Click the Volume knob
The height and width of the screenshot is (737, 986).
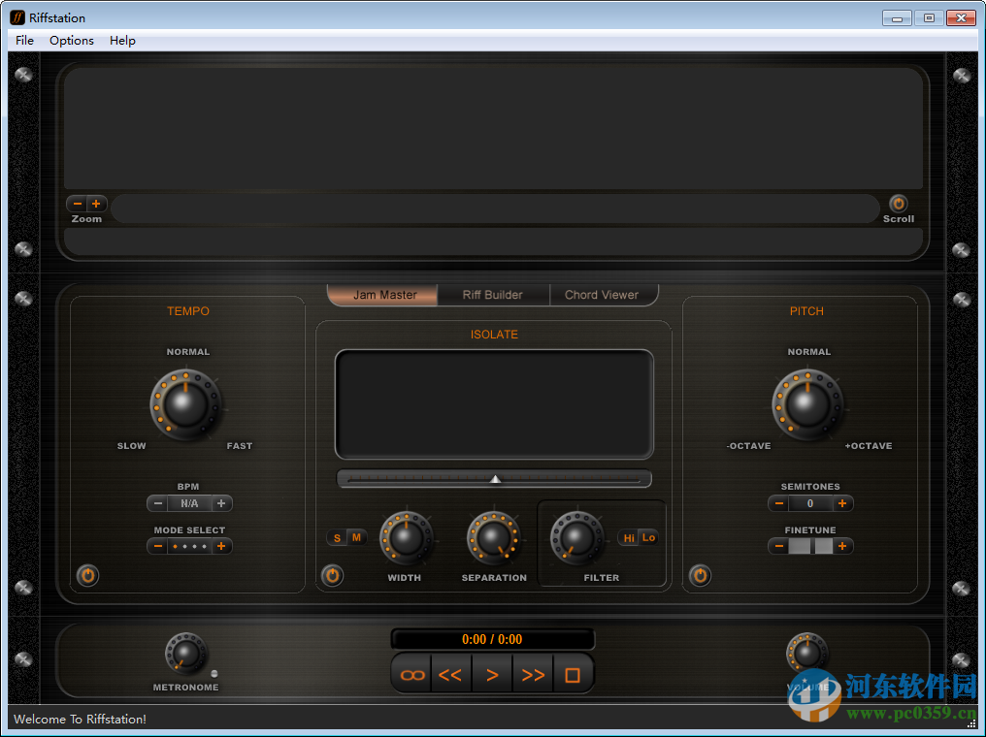pyautogui.click(x=806, y=652)
